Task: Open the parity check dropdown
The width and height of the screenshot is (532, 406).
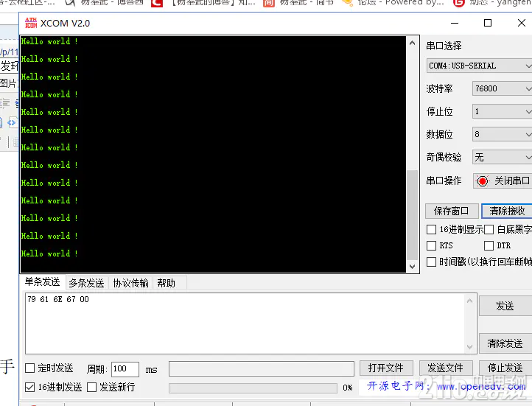Action: (502, 158)
